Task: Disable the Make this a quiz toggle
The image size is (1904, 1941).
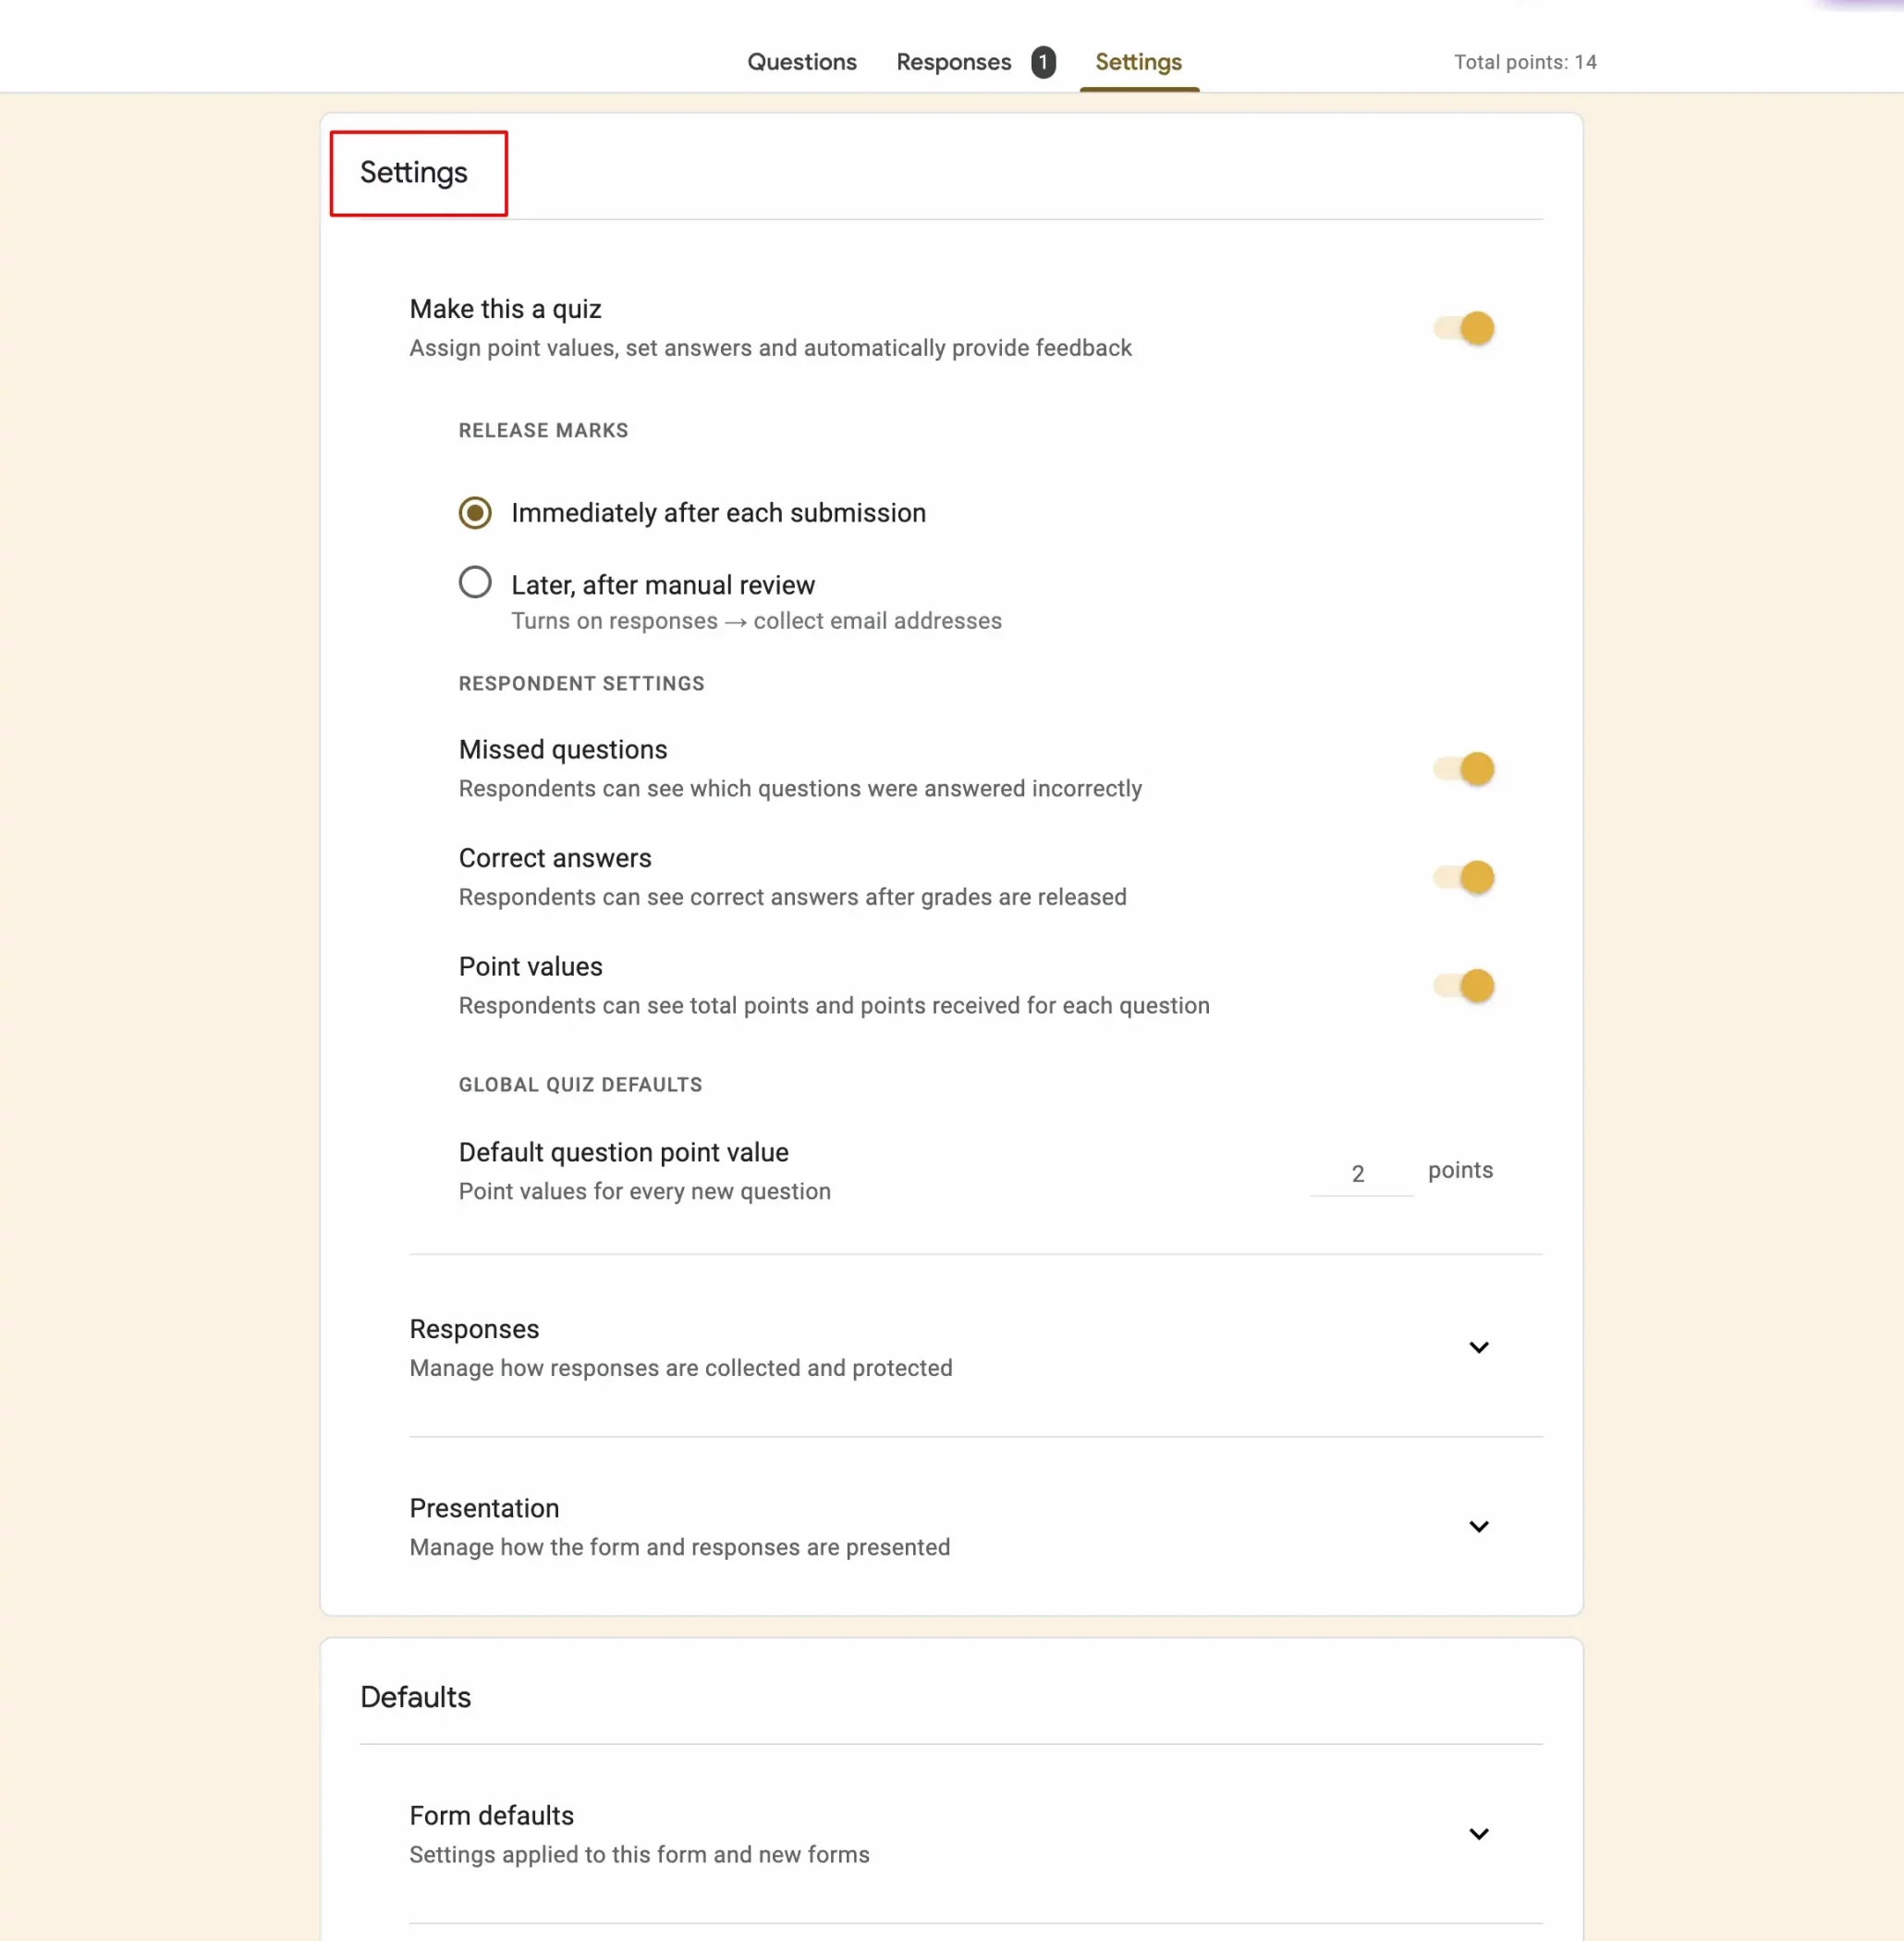Action: (x=1464, y=327)
